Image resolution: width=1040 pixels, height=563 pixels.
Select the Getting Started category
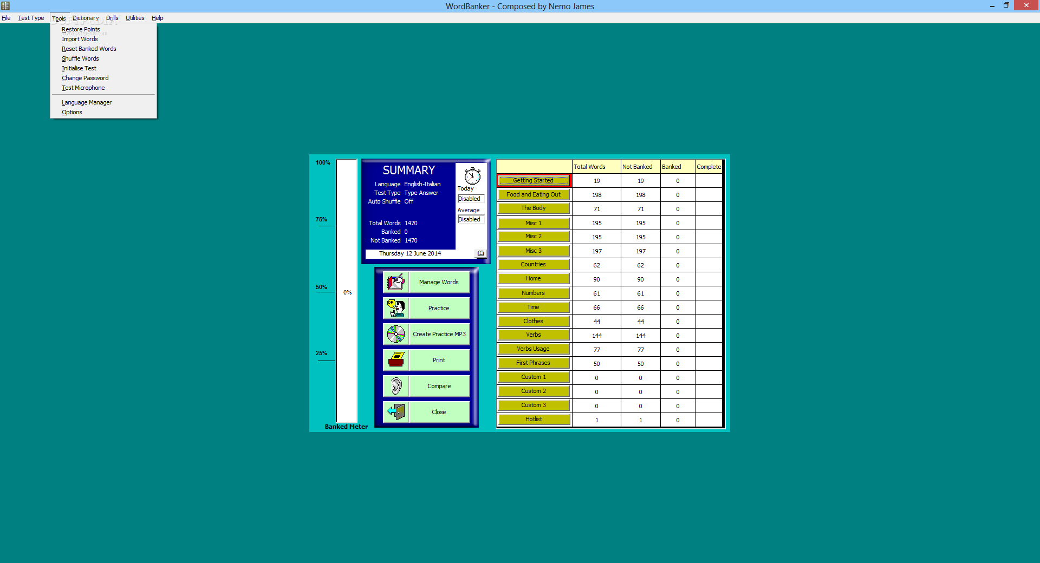coord(534,180)
